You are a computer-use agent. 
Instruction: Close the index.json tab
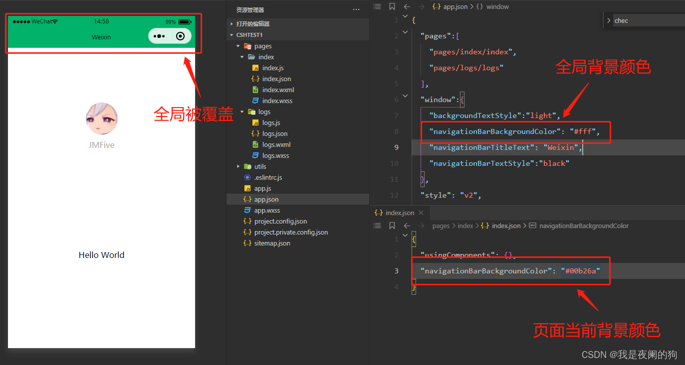[421, 213]
